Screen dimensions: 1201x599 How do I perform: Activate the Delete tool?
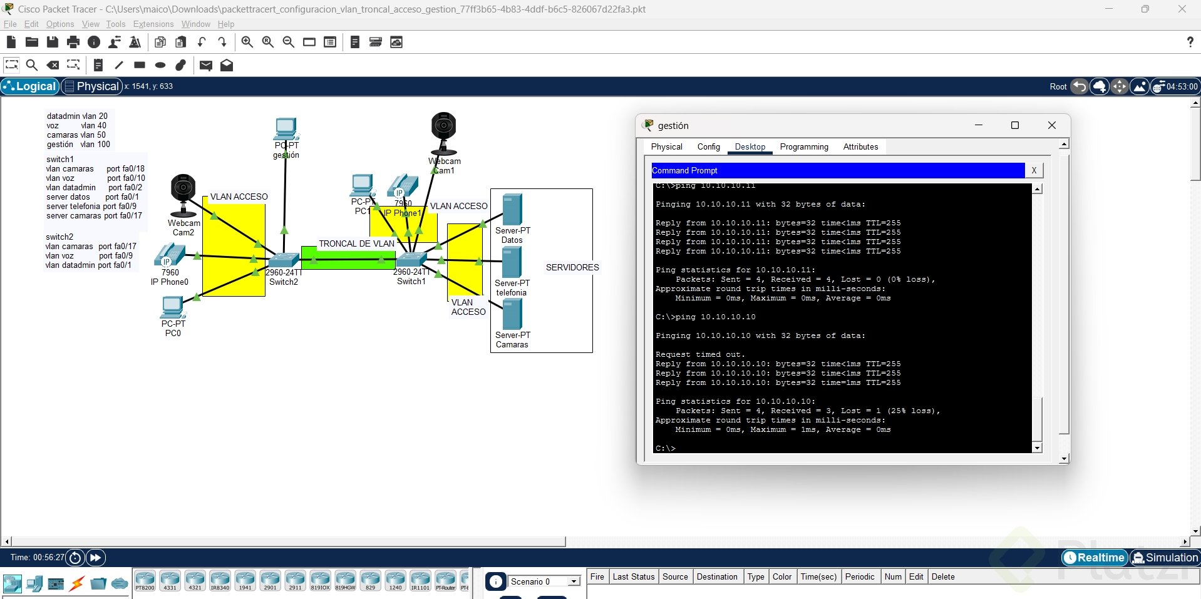53,64
